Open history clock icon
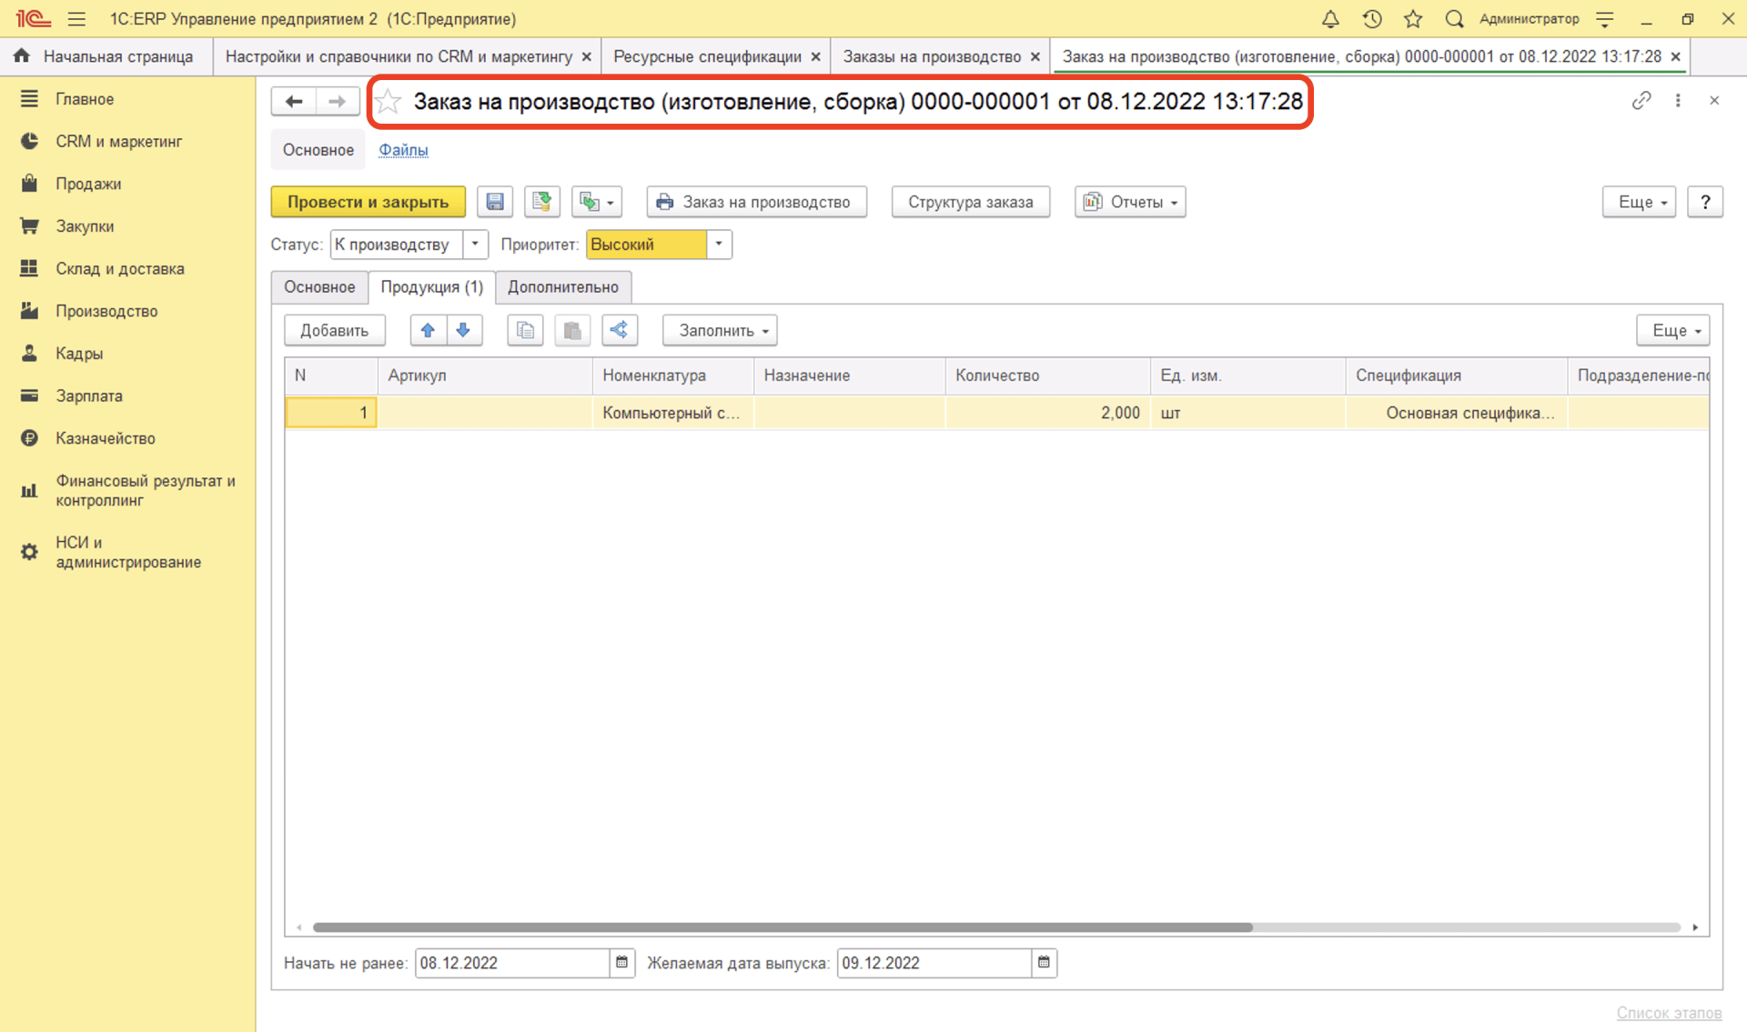Image resolution: width=1747 pixels, height=1032 pixels. pyautogui.click(x=1371, y=18)
